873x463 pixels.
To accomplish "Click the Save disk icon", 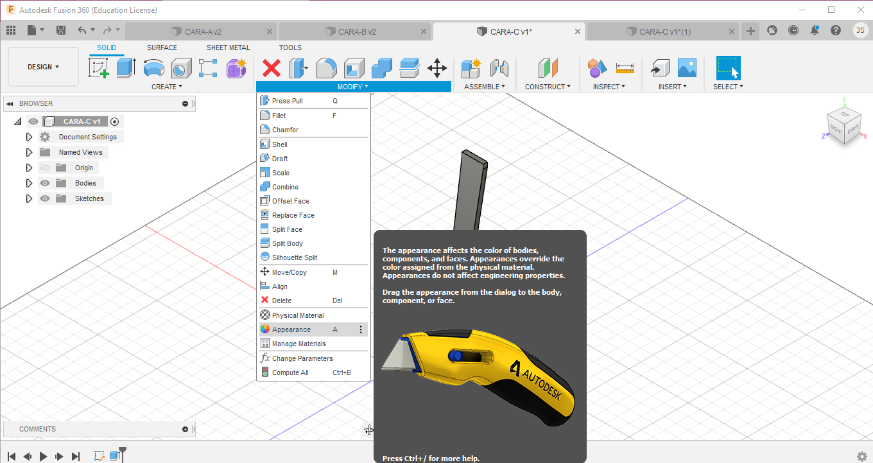I will [x=61, y=30].
